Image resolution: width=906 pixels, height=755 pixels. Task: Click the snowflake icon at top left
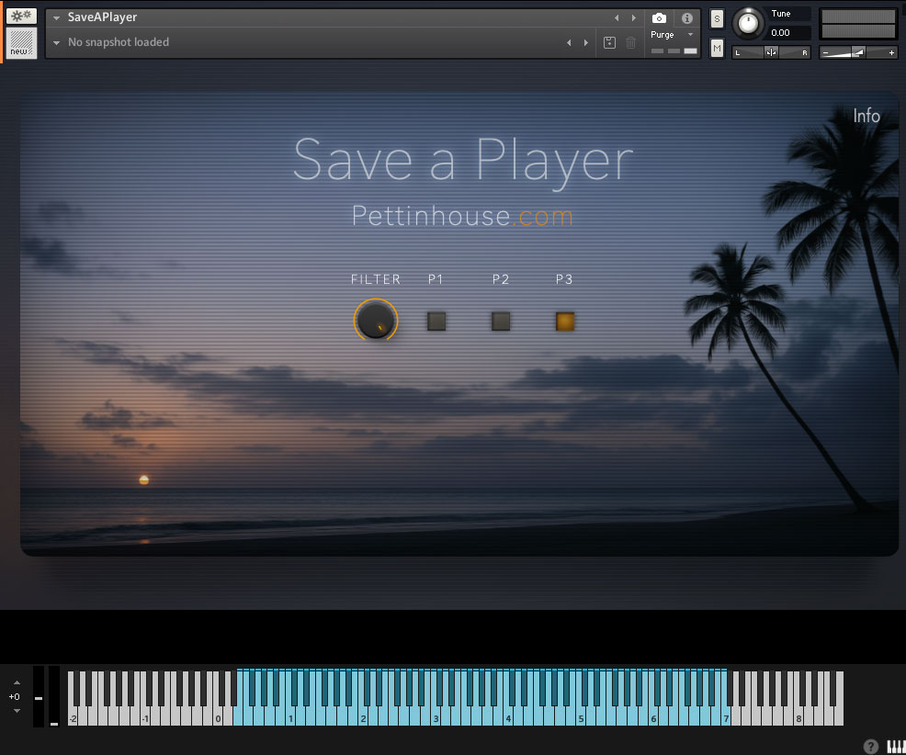[20, 15]
